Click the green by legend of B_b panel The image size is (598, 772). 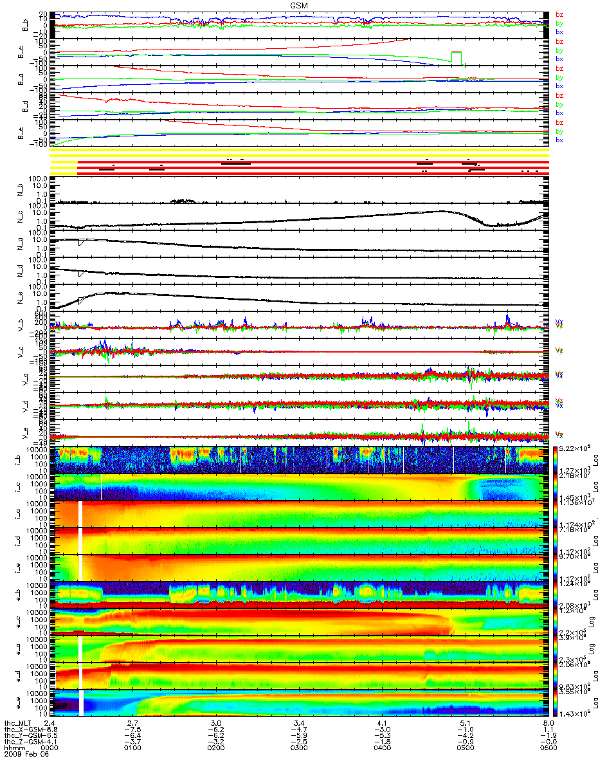pyautogui.click(x=559, y=23)
